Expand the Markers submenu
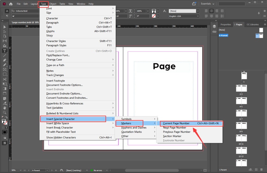The height and width of the screenshot is (173, 267). point(127,123)
